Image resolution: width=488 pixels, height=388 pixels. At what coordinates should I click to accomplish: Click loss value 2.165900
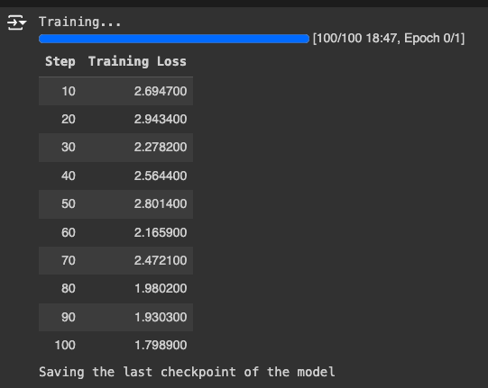click(x=161, y=232)
